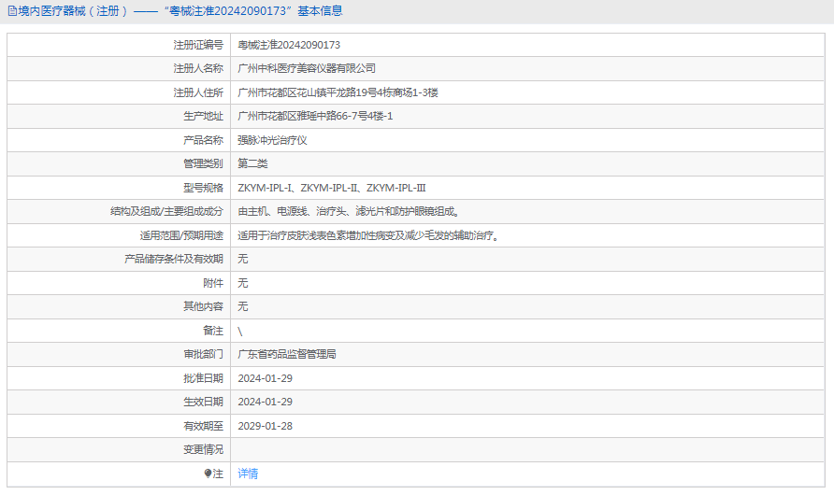Click the 适用范围/预期用途 label
Screen dimensions: 834x495
(x=181, y=235)
